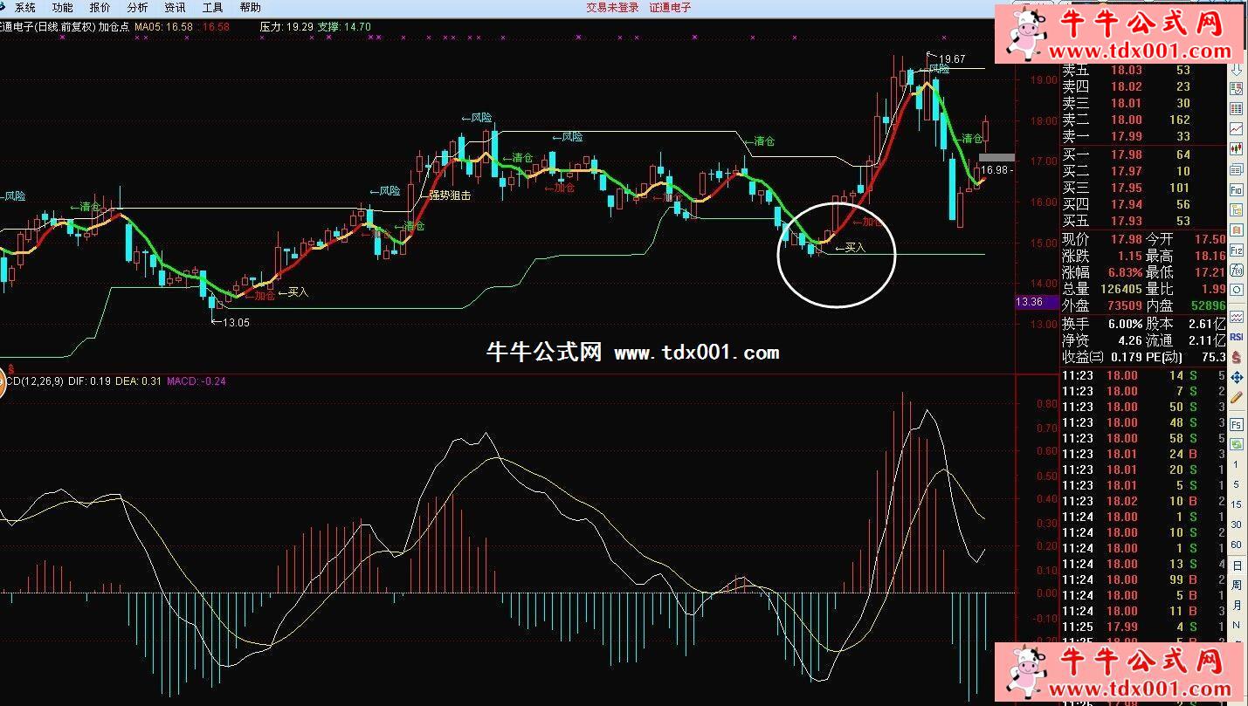Open the 系统 menu

(24, 7)
